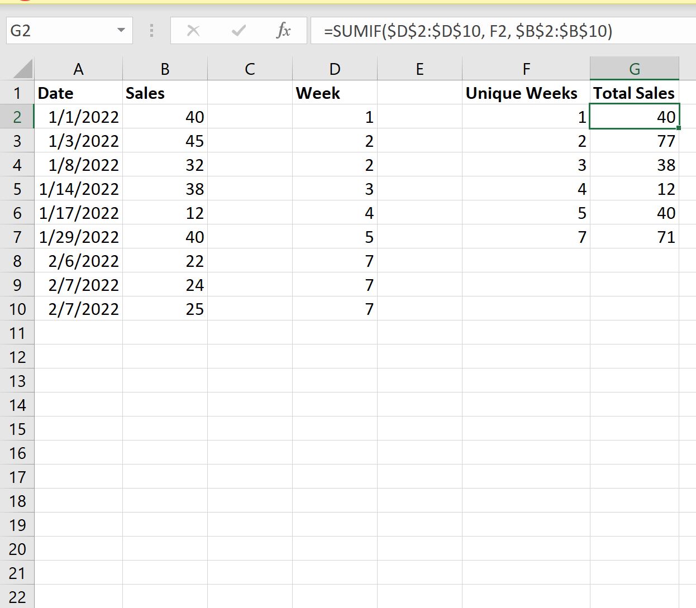
Task: Select column E header
Action: [419, 69]
